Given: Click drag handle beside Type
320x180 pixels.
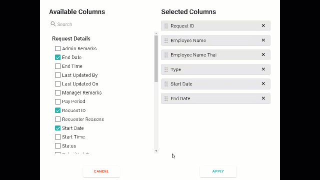Looking at the screenshot, I should coord(166,69).
